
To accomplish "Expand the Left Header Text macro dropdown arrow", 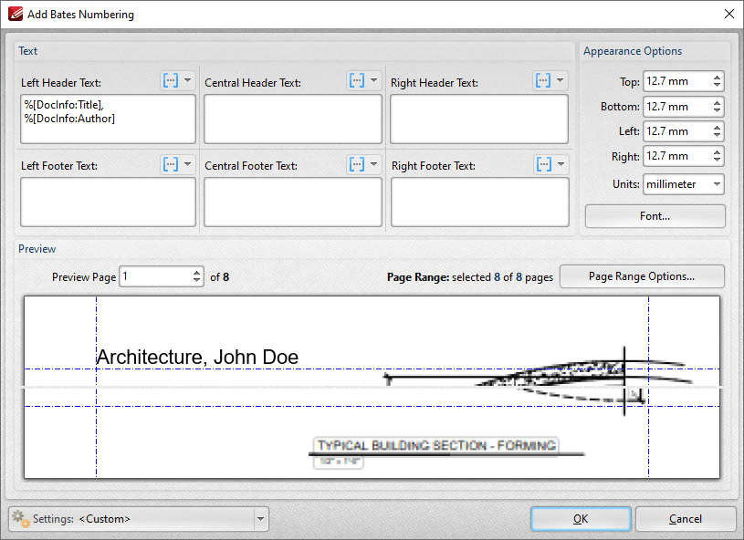I will pyautogui.click(x=188, y=80).
